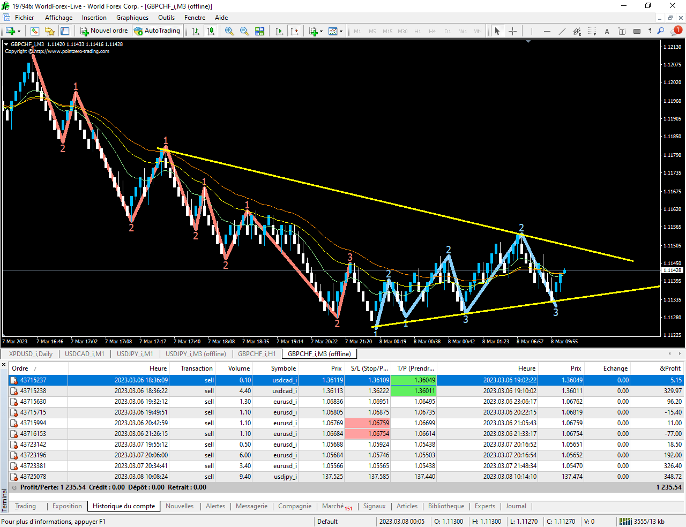This screenshot has width=686, height=527.
Task: Draw a vertical line tool
Action: click(x=532, y=31)
